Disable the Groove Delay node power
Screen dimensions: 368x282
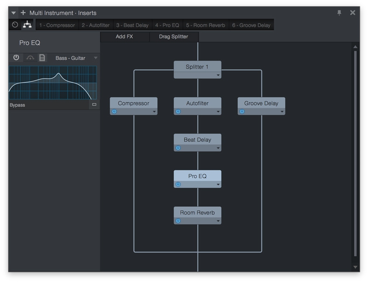point(242,111)
